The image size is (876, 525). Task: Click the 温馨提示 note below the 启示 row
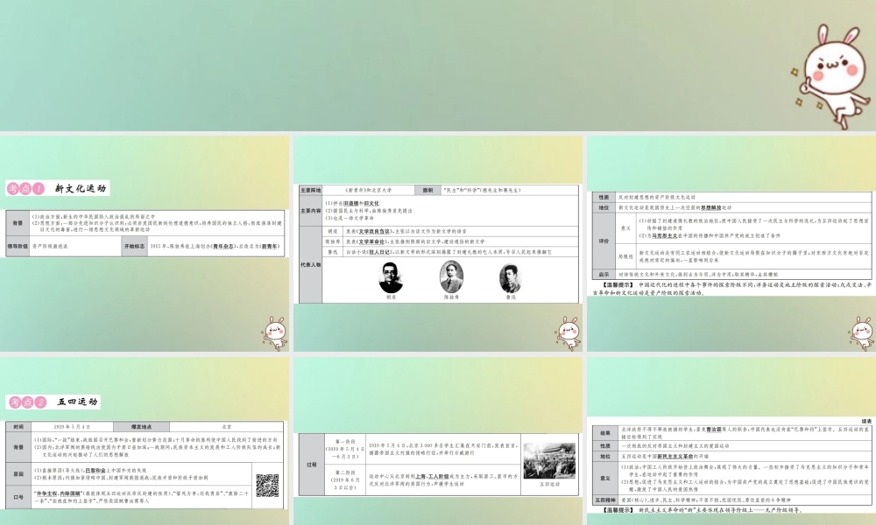click(731, 289)
